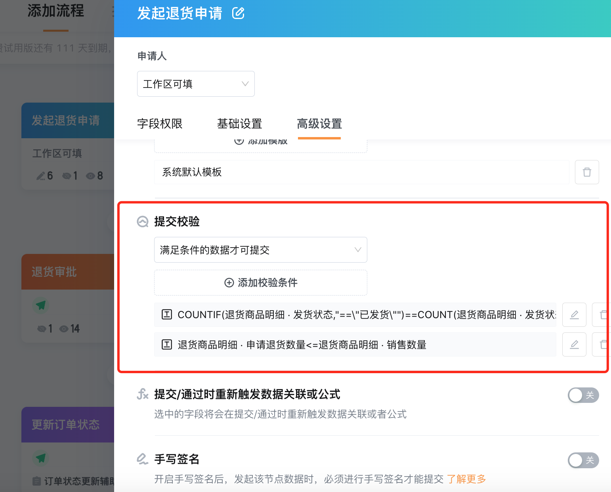The width and height of the screenshot is (611, 492).
Task: Switch to the 基础设置 tab
Action: click(239, 124)
